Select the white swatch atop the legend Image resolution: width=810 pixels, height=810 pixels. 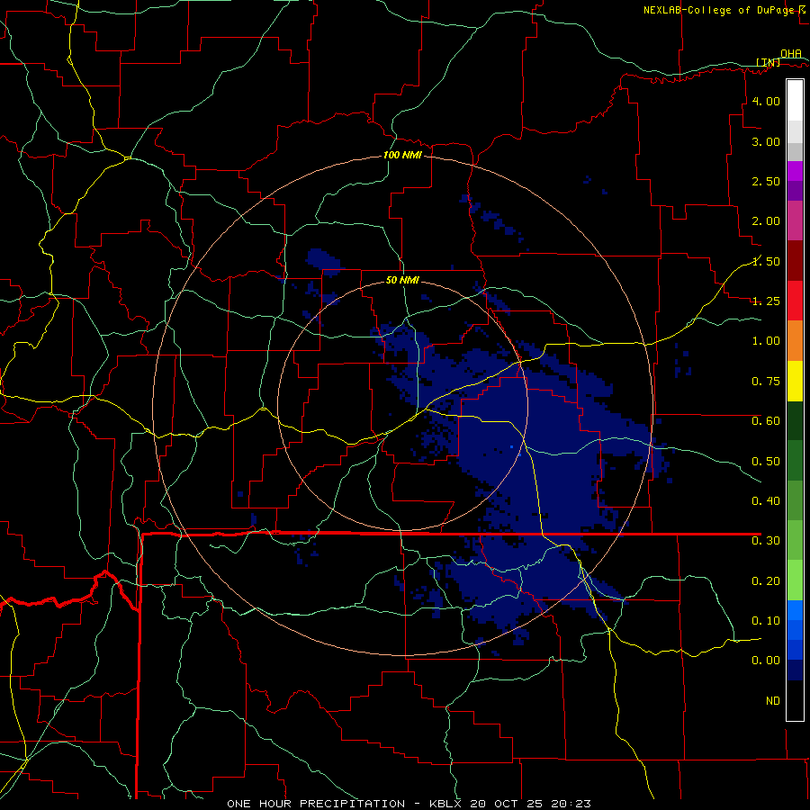point(795,101)
